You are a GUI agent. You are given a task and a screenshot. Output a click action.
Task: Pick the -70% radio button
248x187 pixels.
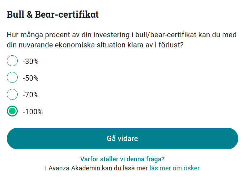[x=12, y=95]
